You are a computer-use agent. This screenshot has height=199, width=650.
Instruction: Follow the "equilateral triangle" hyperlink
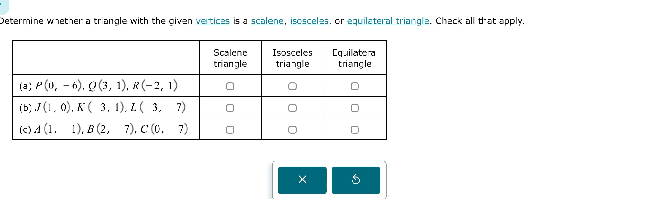point(388,21)
